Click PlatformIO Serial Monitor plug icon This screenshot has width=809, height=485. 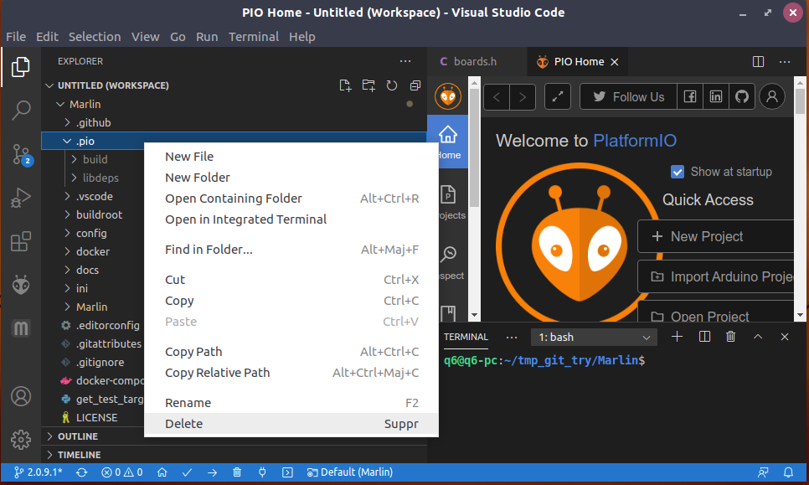click(262, 472)
